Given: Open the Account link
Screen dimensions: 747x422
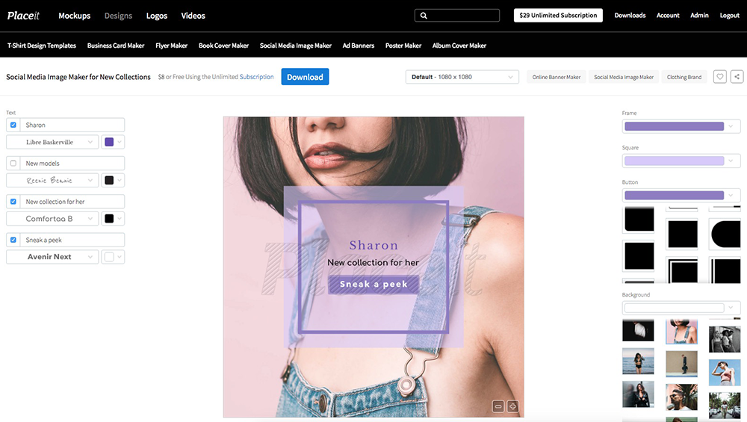Looking at the screenshot, I should tap(668, 15).
